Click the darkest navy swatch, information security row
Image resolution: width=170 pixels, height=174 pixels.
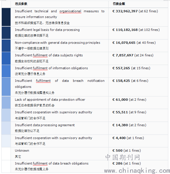pyautogui.click(x=6, y=17)
